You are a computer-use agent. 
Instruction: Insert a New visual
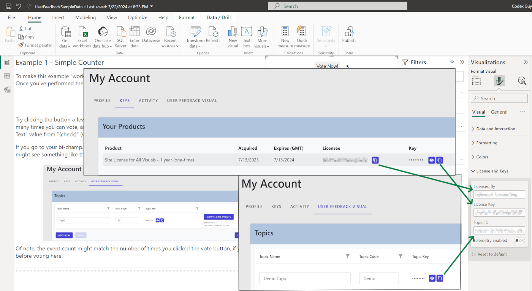click(x=233, y=37)
